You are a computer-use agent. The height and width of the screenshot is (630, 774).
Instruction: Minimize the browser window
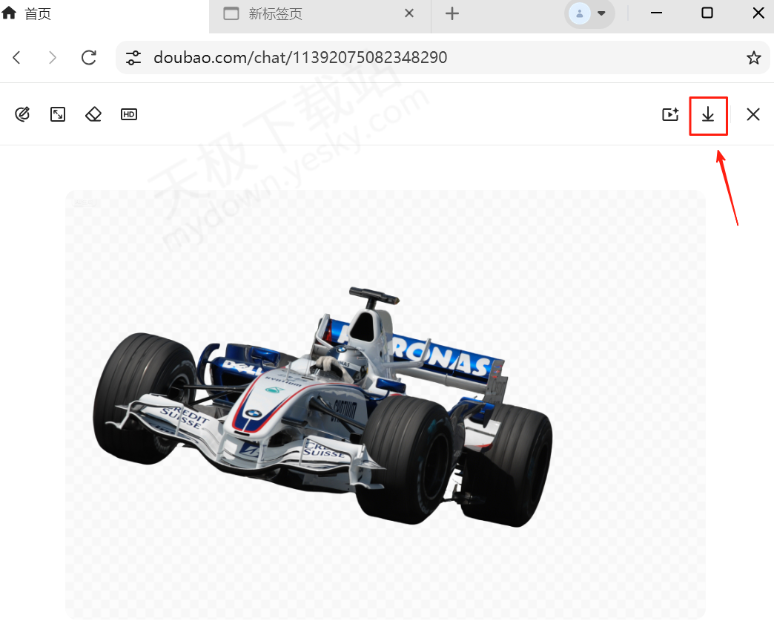[x=656, y=13]
